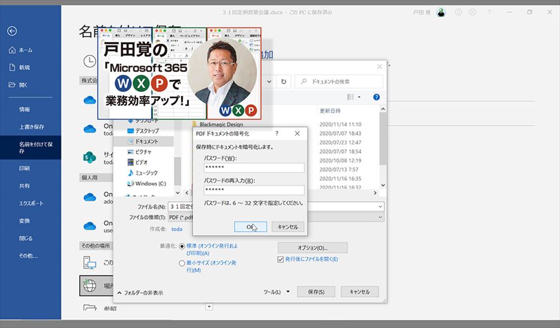The width and height of the screenshot is (560, 328).
Task: Select 開く in the Word sidebar
Action: pyautogui.click(x=19, y=85)
